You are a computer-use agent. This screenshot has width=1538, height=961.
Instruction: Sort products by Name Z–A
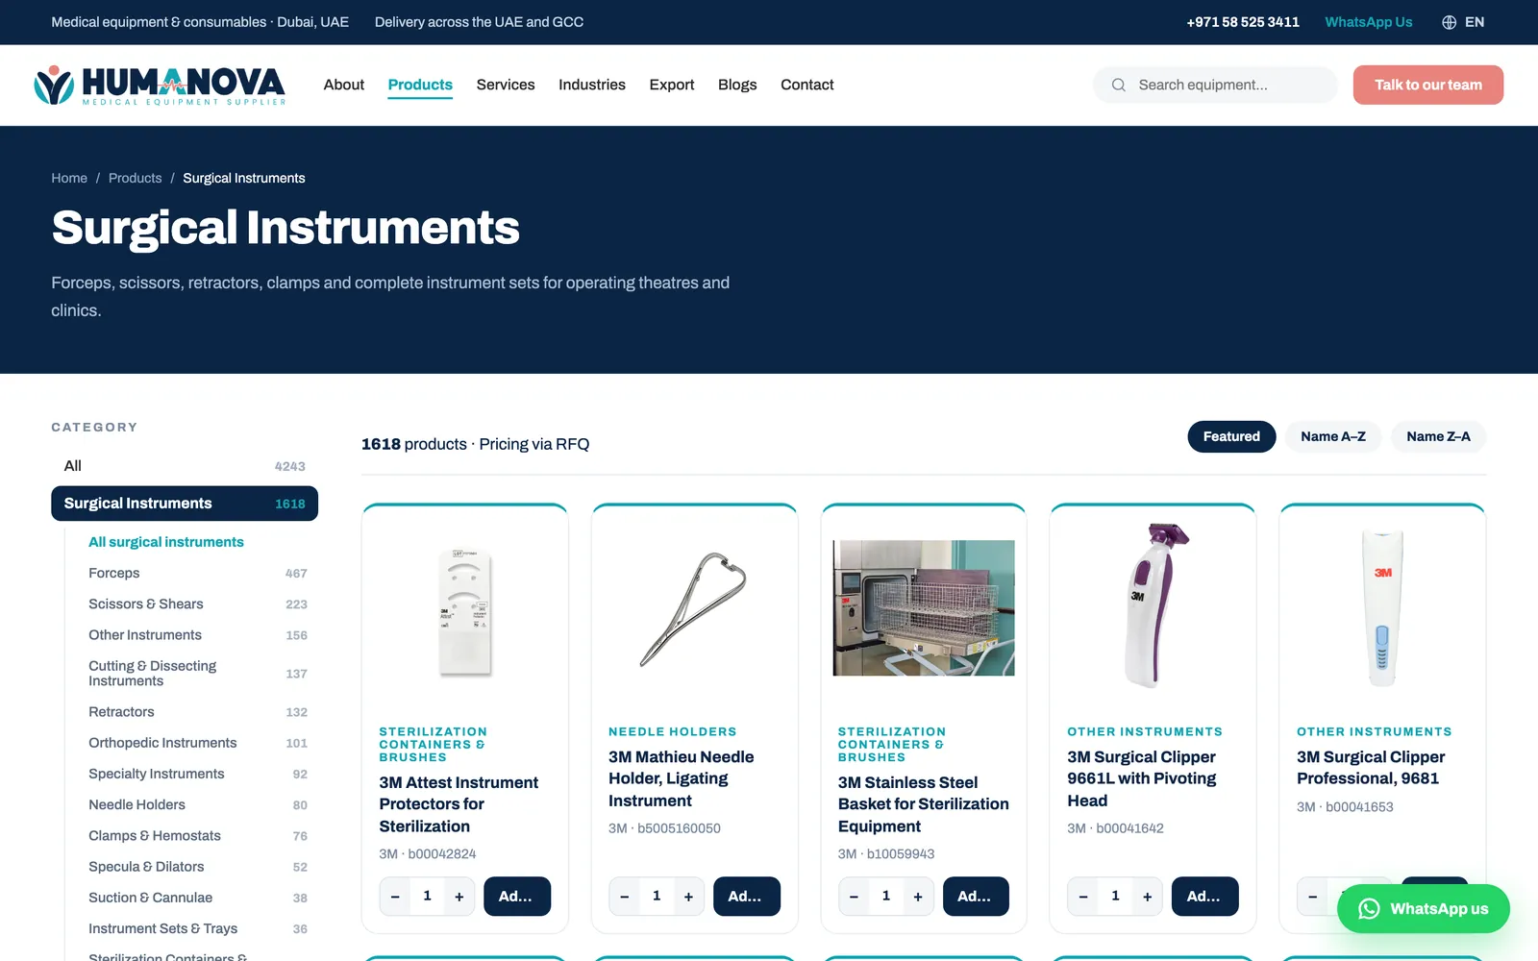(1438, 436)
